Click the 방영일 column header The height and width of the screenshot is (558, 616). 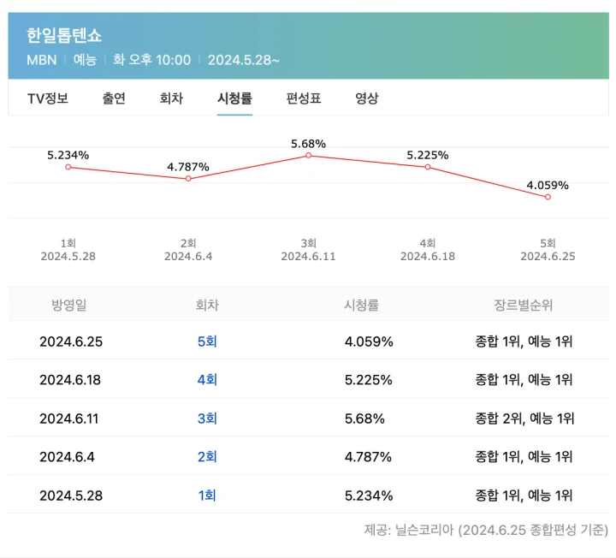click(x=69, y=305)
